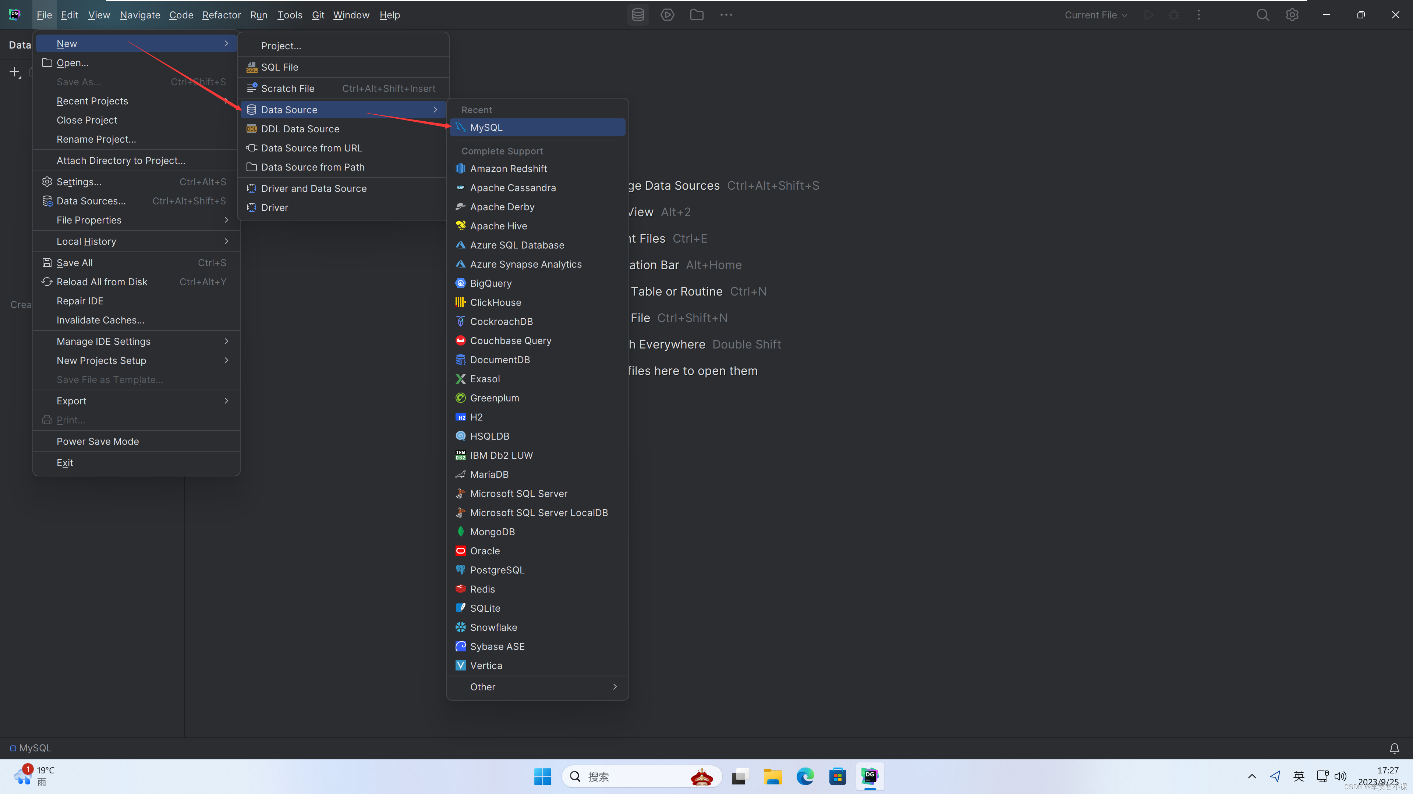Choose CockroachDB data source

(537, 322)
